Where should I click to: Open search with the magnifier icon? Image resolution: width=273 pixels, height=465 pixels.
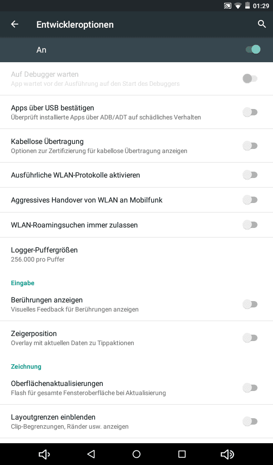[262, 25]
